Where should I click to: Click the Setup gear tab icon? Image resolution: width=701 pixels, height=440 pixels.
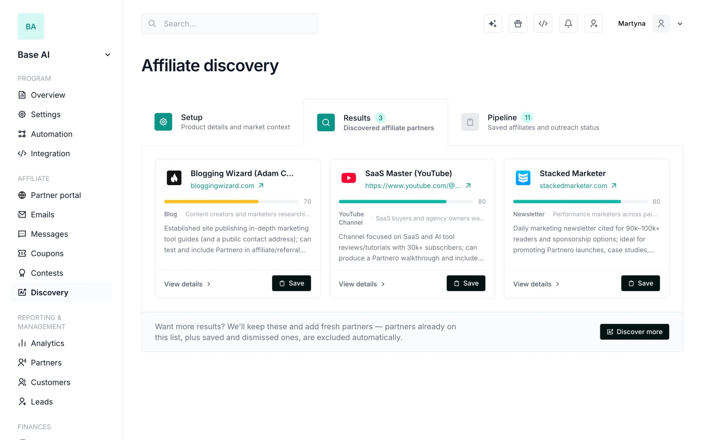[163, 122]
